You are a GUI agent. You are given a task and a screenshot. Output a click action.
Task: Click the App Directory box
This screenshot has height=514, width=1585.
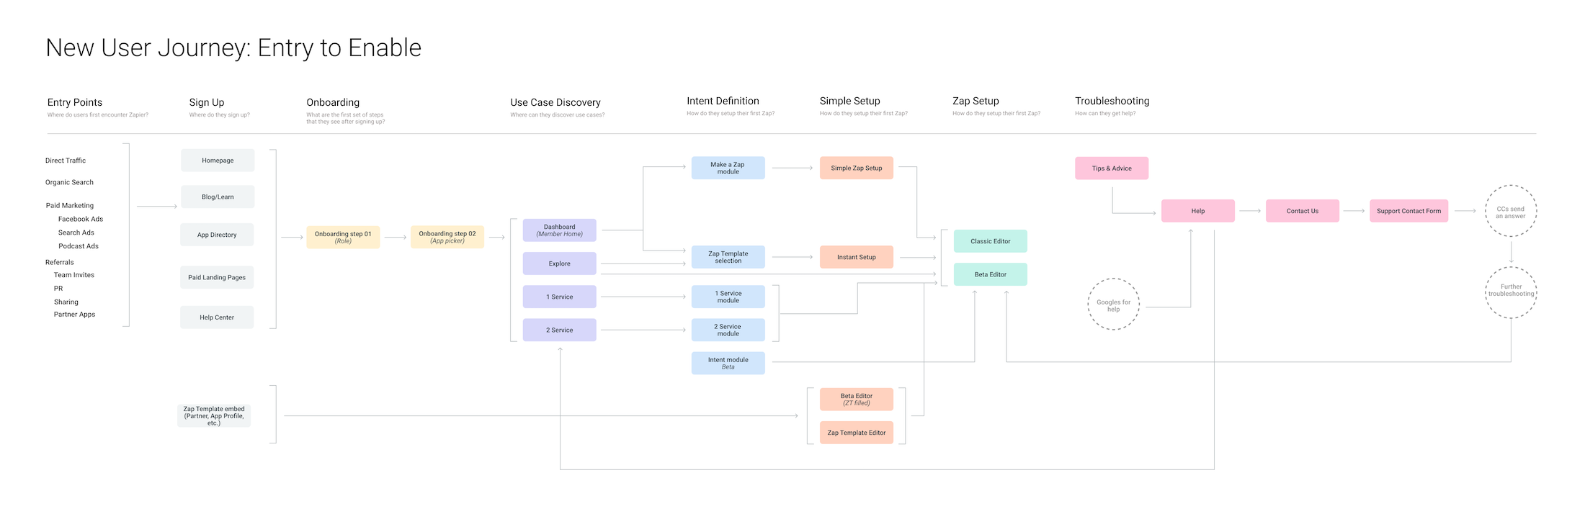pyautogui.click(x=217, y=235)
